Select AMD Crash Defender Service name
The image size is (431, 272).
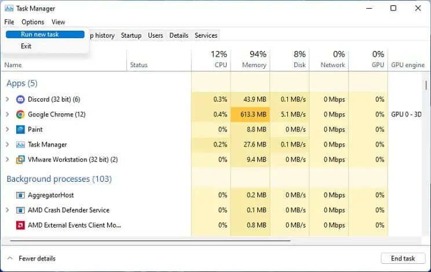click(69, 210)
